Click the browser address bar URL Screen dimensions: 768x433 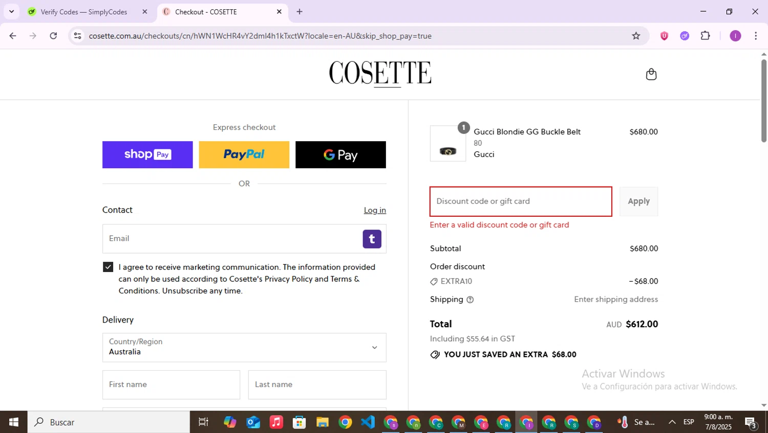260,36
